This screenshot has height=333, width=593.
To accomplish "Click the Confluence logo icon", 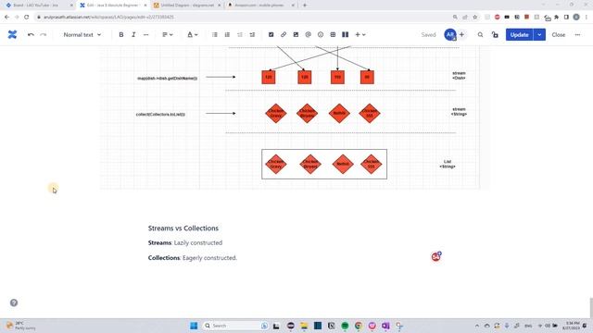I will point(12,35).
